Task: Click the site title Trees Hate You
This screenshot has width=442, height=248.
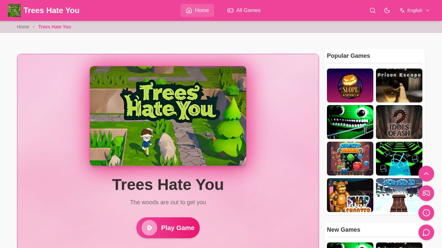Action: pyautogui.click(x=51, y=10)
